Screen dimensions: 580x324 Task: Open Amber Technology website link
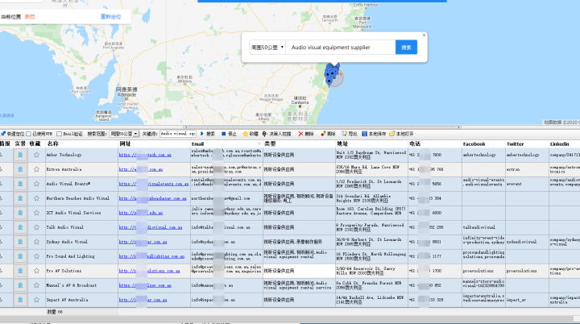[145, 155]
